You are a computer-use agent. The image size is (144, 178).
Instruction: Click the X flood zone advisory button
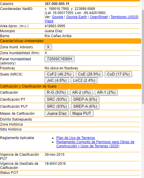(x=48, y=47)
